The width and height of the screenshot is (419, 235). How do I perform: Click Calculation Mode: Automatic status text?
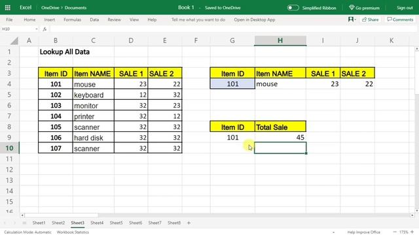27,232
